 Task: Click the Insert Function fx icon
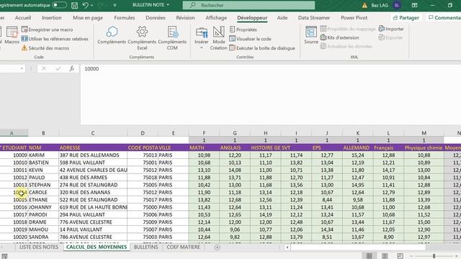tap(71, 69)
